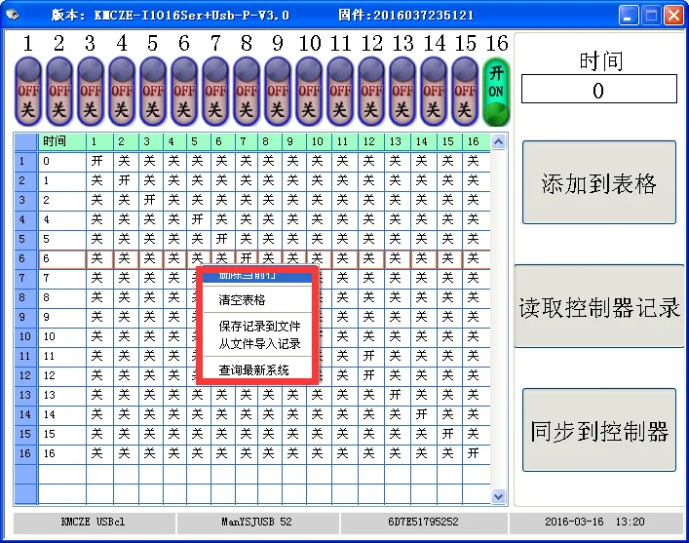
Task: Click the 开 cell in row 1
Action: point(99,162)
